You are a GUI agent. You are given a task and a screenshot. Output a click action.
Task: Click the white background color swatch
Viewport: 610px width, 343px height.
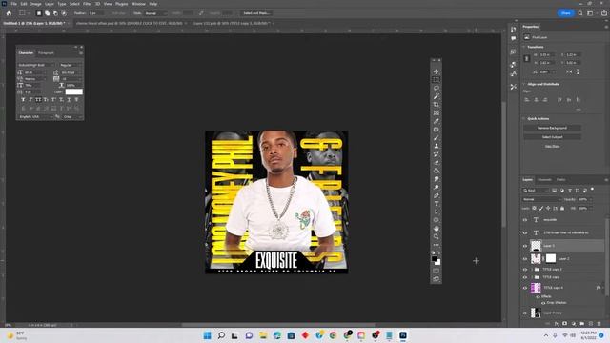click(438, 263)
